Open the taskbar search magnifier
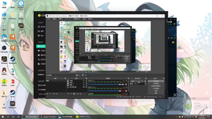The width and height of the screenshot is (212, 119). pyautogui.click(x=8, y=117)
